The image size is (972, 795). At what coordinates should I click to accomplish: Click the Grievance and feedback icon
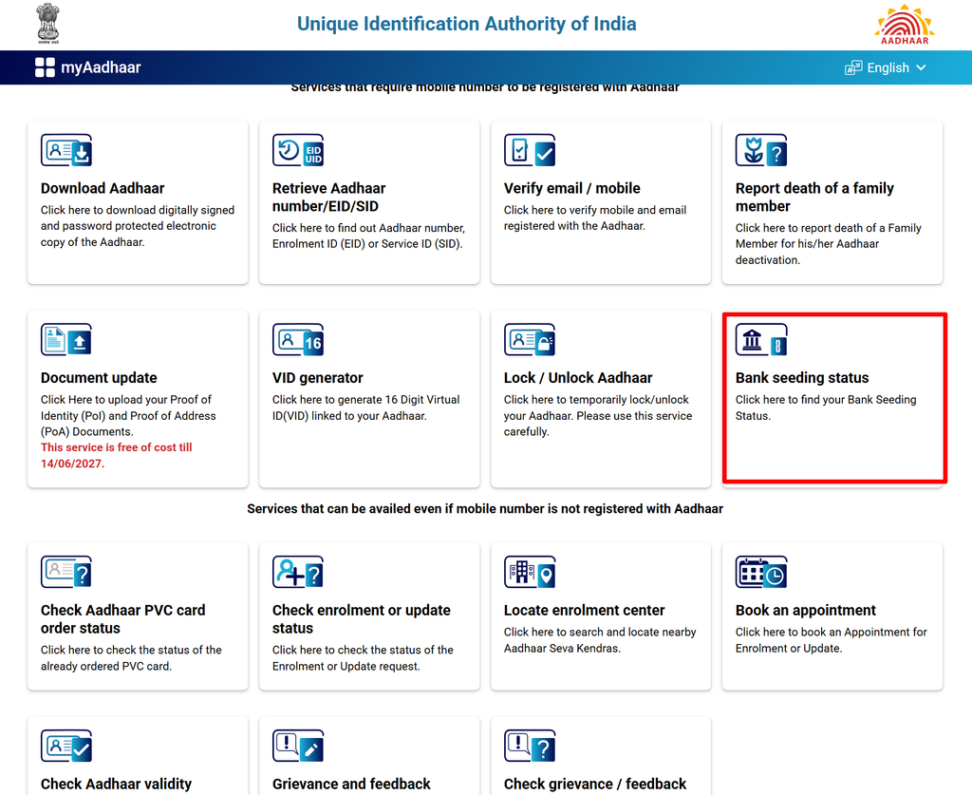pos(298,746)
